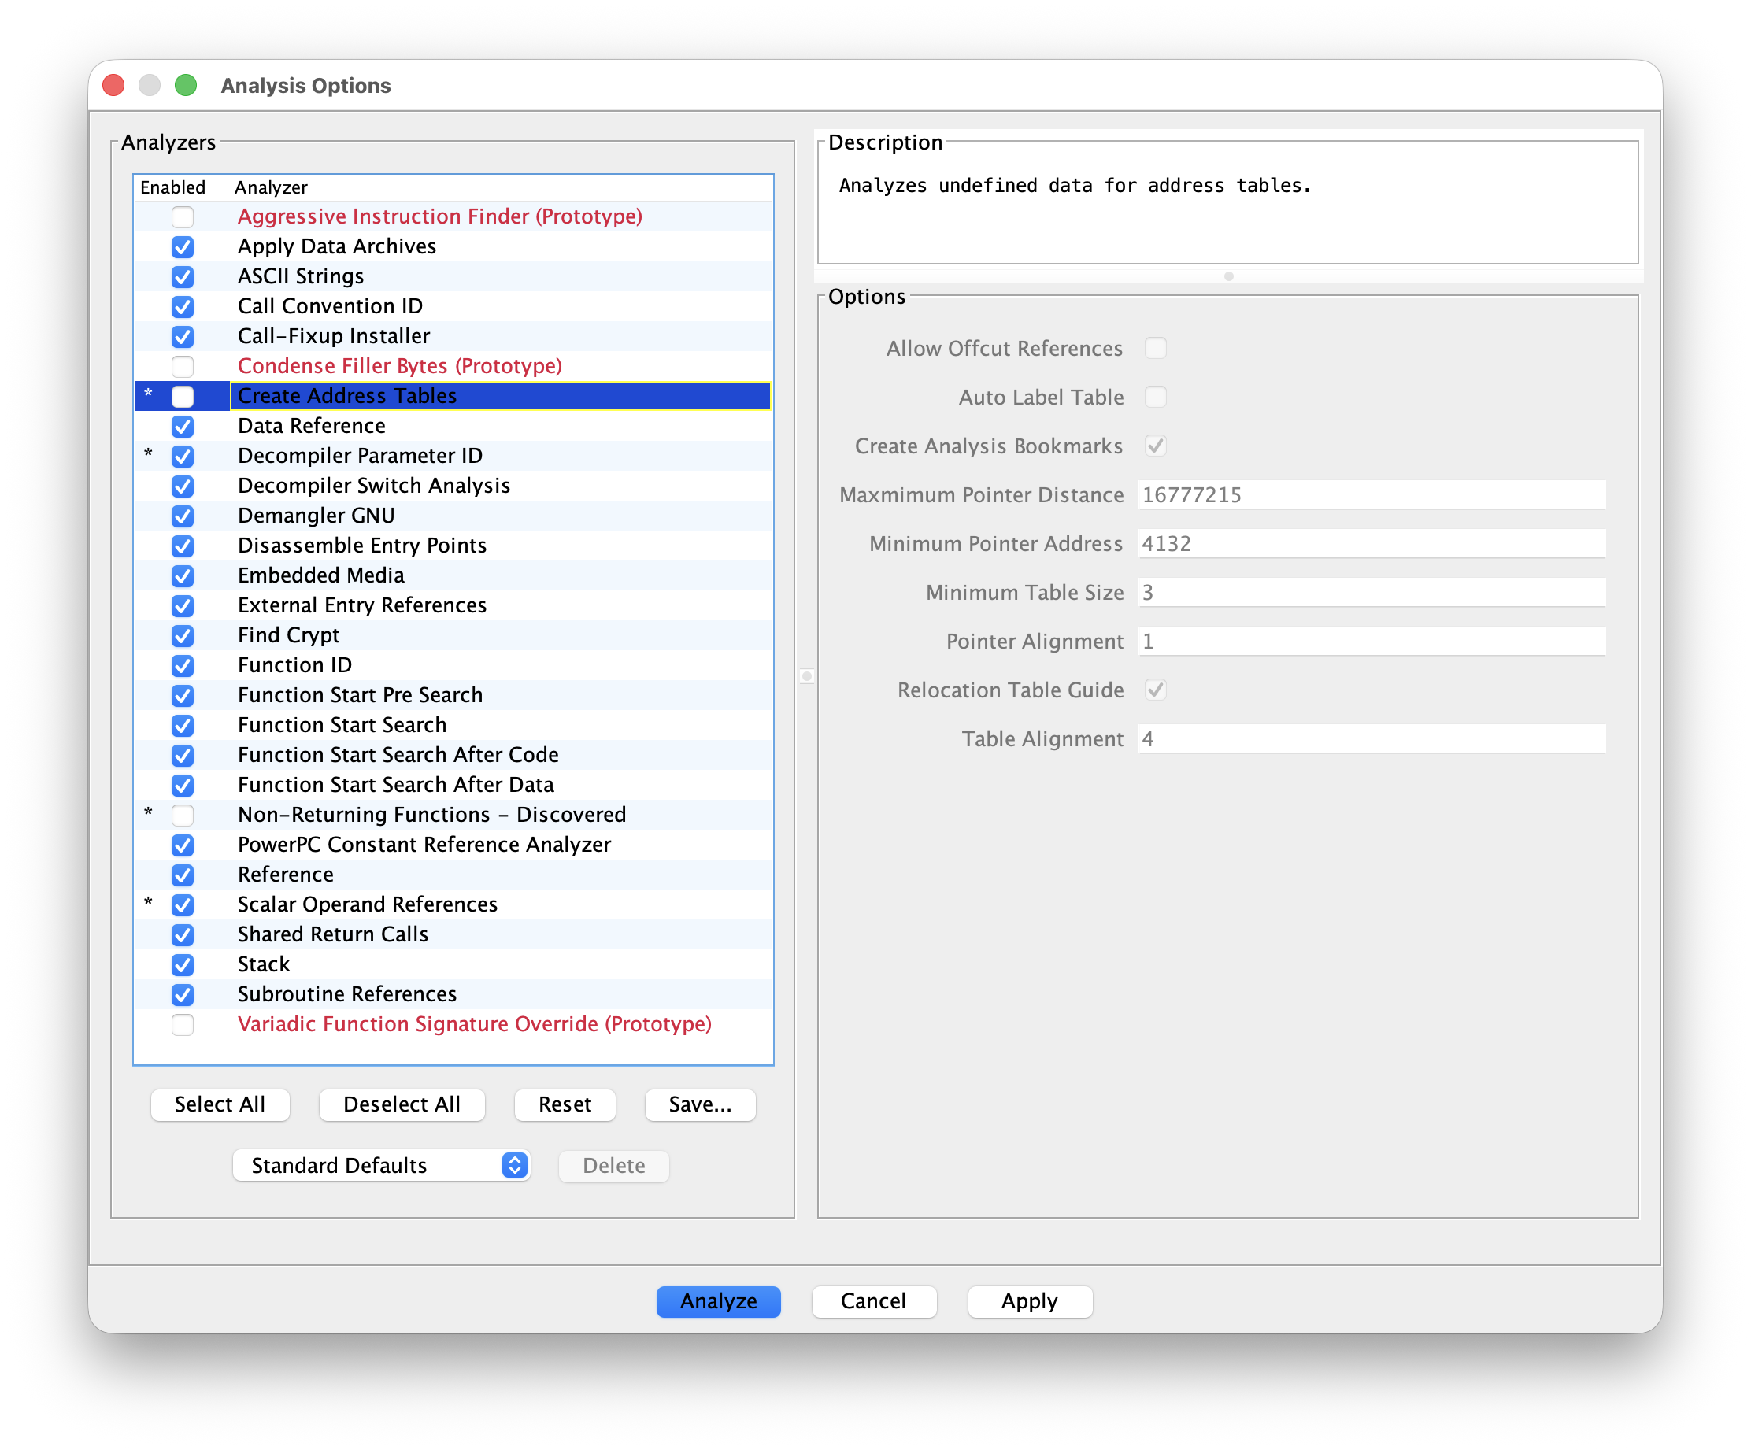Click the Pointer Alignment input field

1371,642
